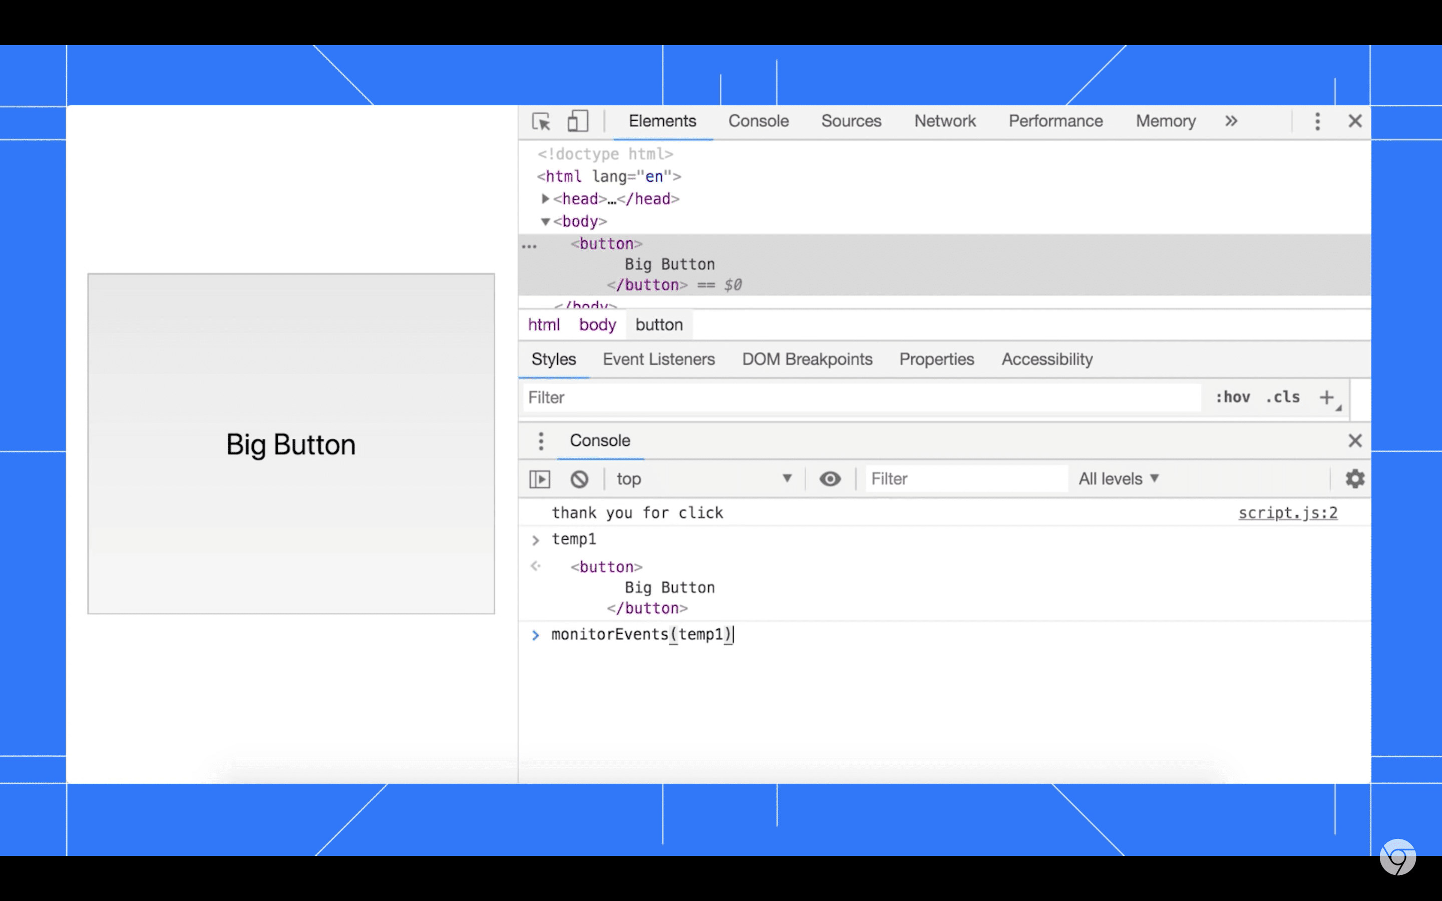Viewport: 1442px width, 901px height.
Task: Click the create live expression eye icon
Action: tap(830, 479)
